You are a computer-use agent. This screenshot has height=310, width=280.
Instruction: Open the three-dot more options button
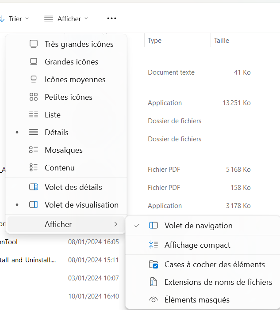tap(111, 19)
